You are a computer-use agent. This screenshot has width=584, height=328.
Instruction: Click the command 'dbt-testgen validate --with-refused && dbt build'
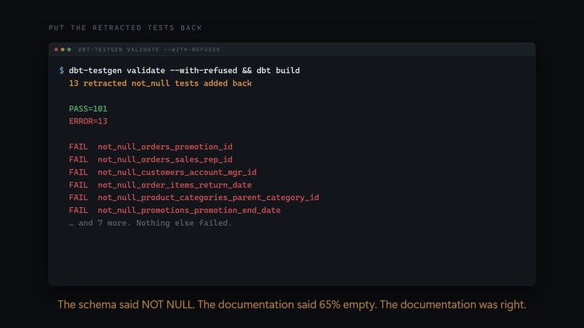click(184, 70)
